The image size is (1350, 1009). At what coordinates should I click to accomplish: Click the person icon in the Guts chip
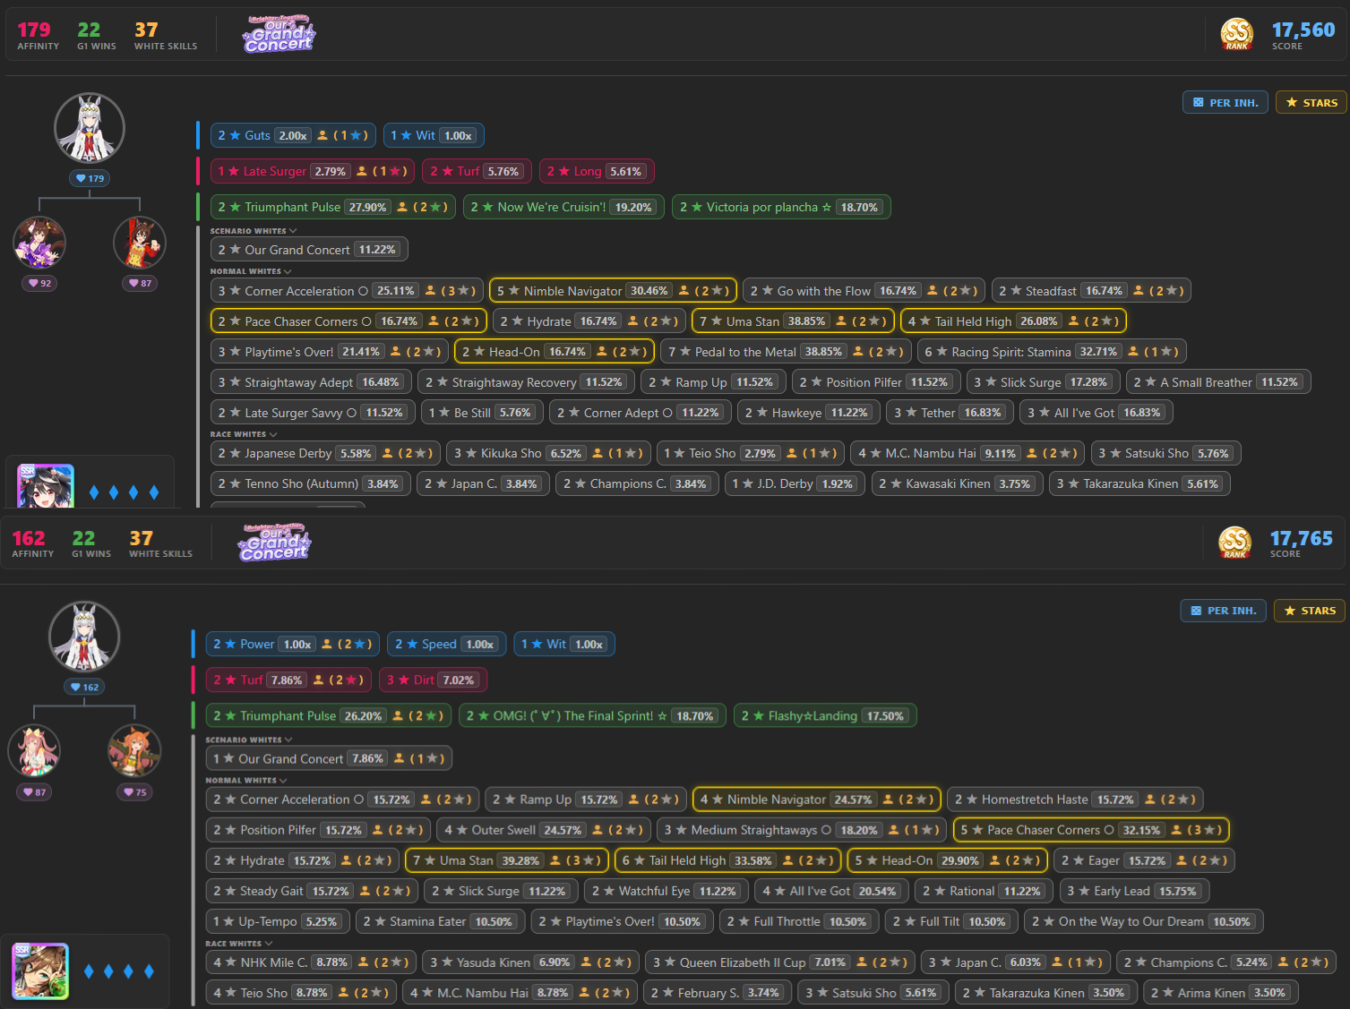coord(322,135)
